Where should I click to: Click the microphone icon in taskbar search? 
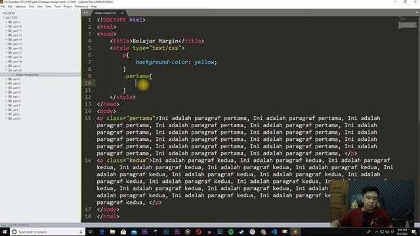pos(81,231)
